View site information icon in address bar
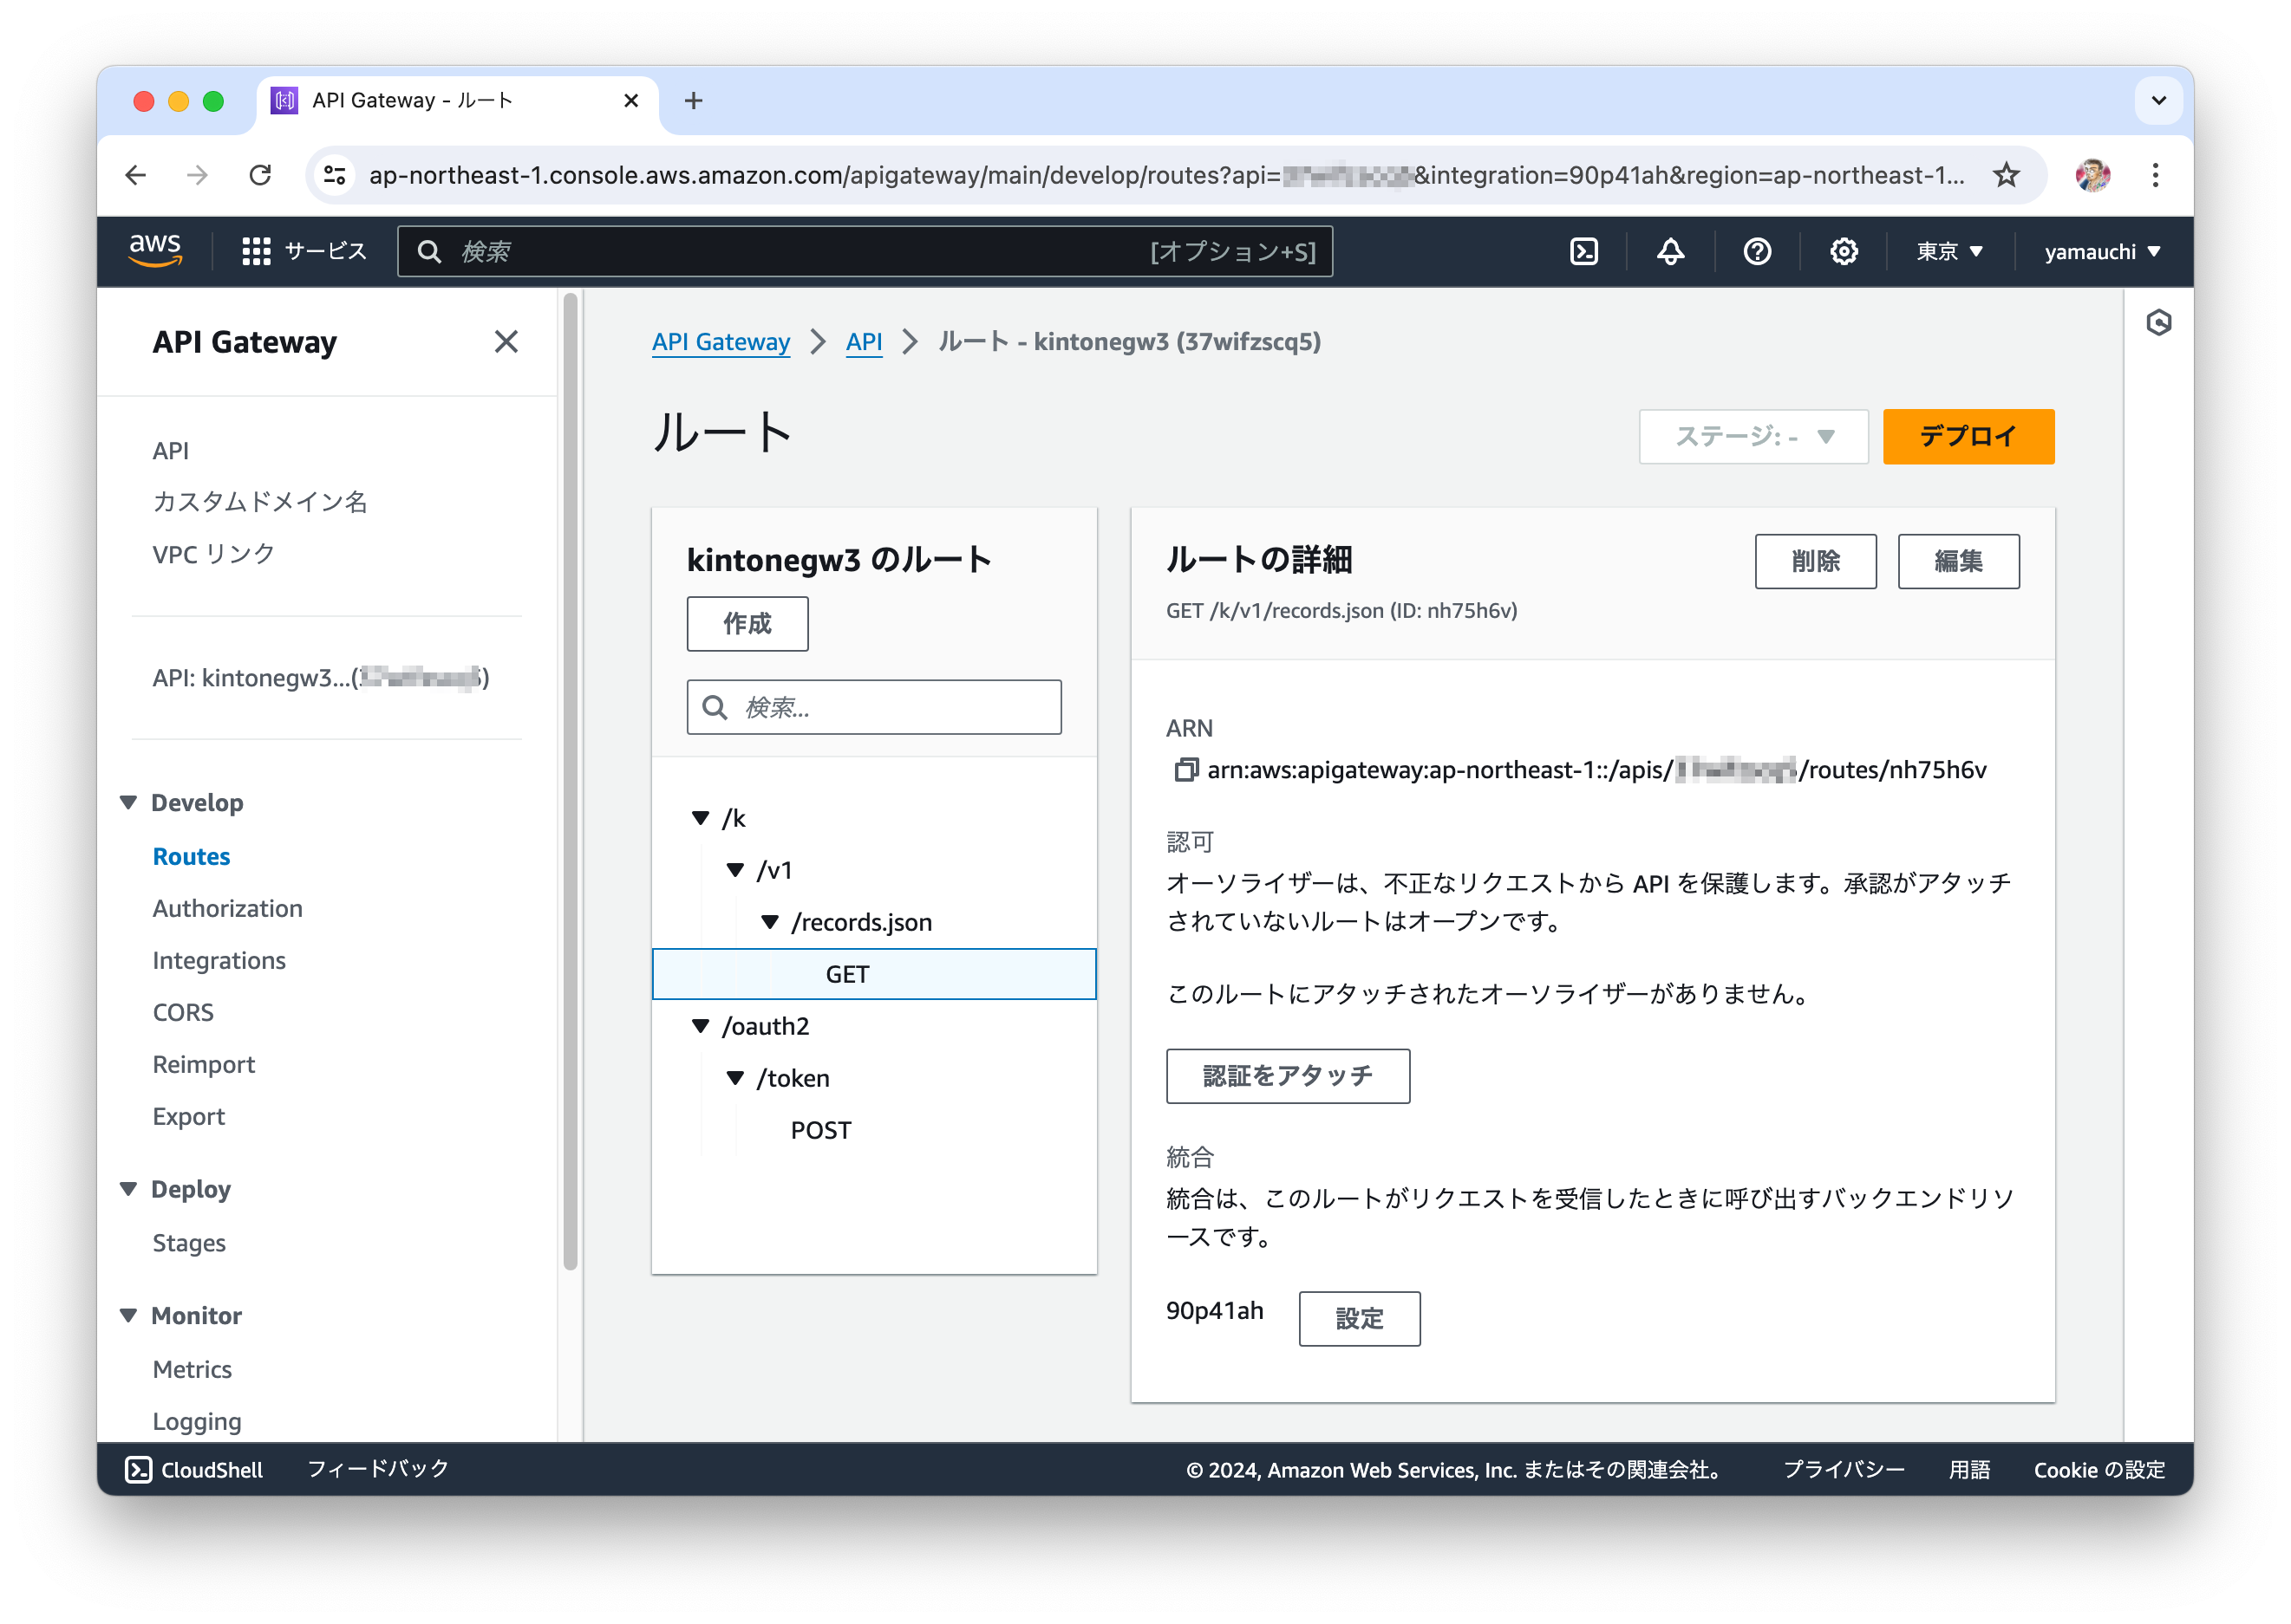This screenshot has height=1624, width=2291. pos(334,175)
